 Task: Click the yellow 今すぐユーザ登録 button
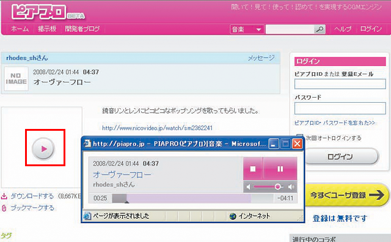click(x=346, y=195)
